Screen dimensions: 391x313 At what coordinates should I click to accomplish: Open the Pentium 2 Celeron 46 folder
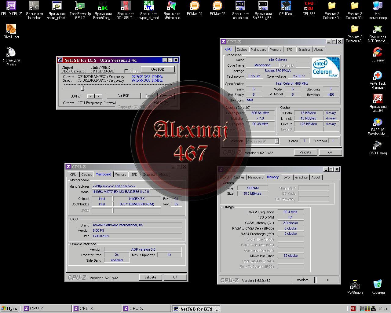tap(355, 29)
